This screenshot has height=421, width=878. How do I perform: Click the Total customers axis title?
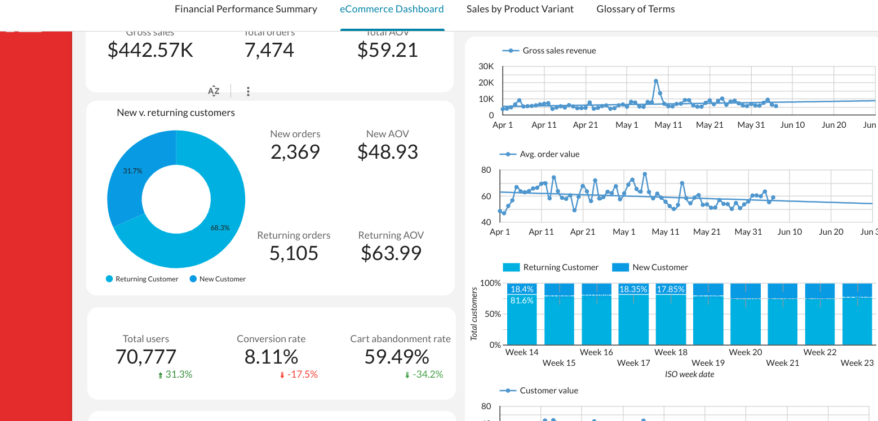click(x=474, y=313)
